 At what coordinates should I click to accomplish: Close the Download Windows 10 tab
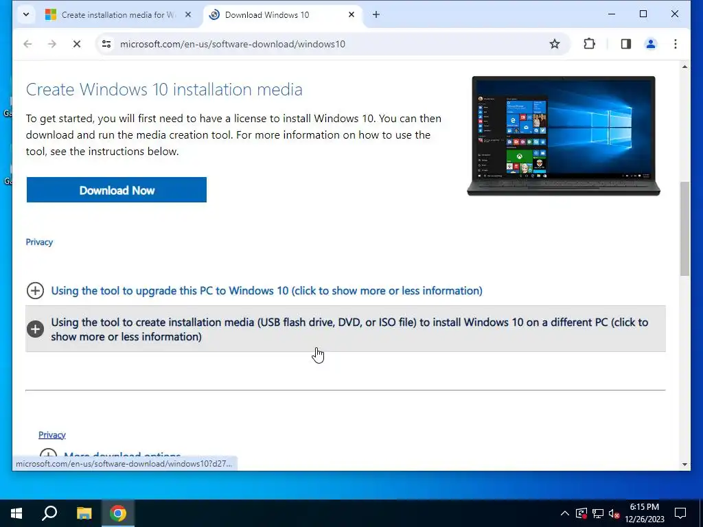[x=351, y=15]
